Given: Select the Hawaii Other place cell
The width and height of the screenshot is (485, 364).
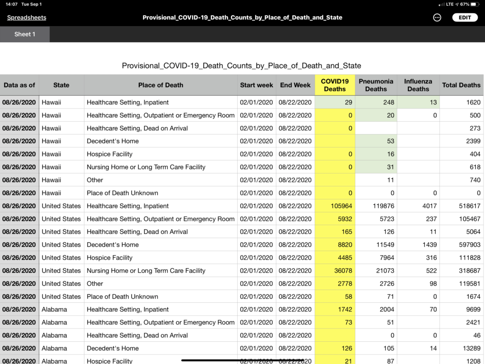Looking at the screenshot, I should point(161,180).
